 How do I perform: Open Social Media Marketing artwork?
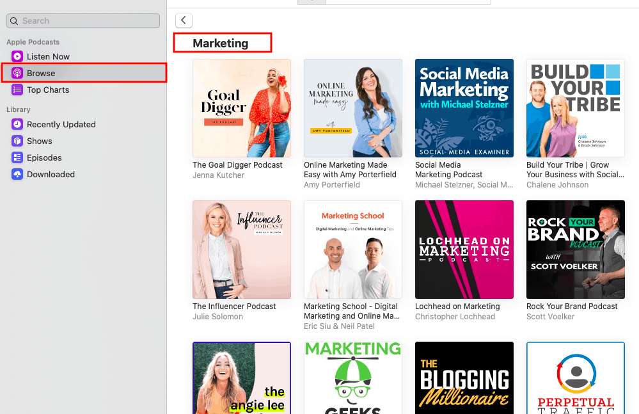tap(464, 108)
